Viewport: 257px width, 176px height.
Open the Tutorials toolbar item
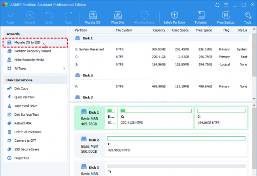tap(200, 17)
